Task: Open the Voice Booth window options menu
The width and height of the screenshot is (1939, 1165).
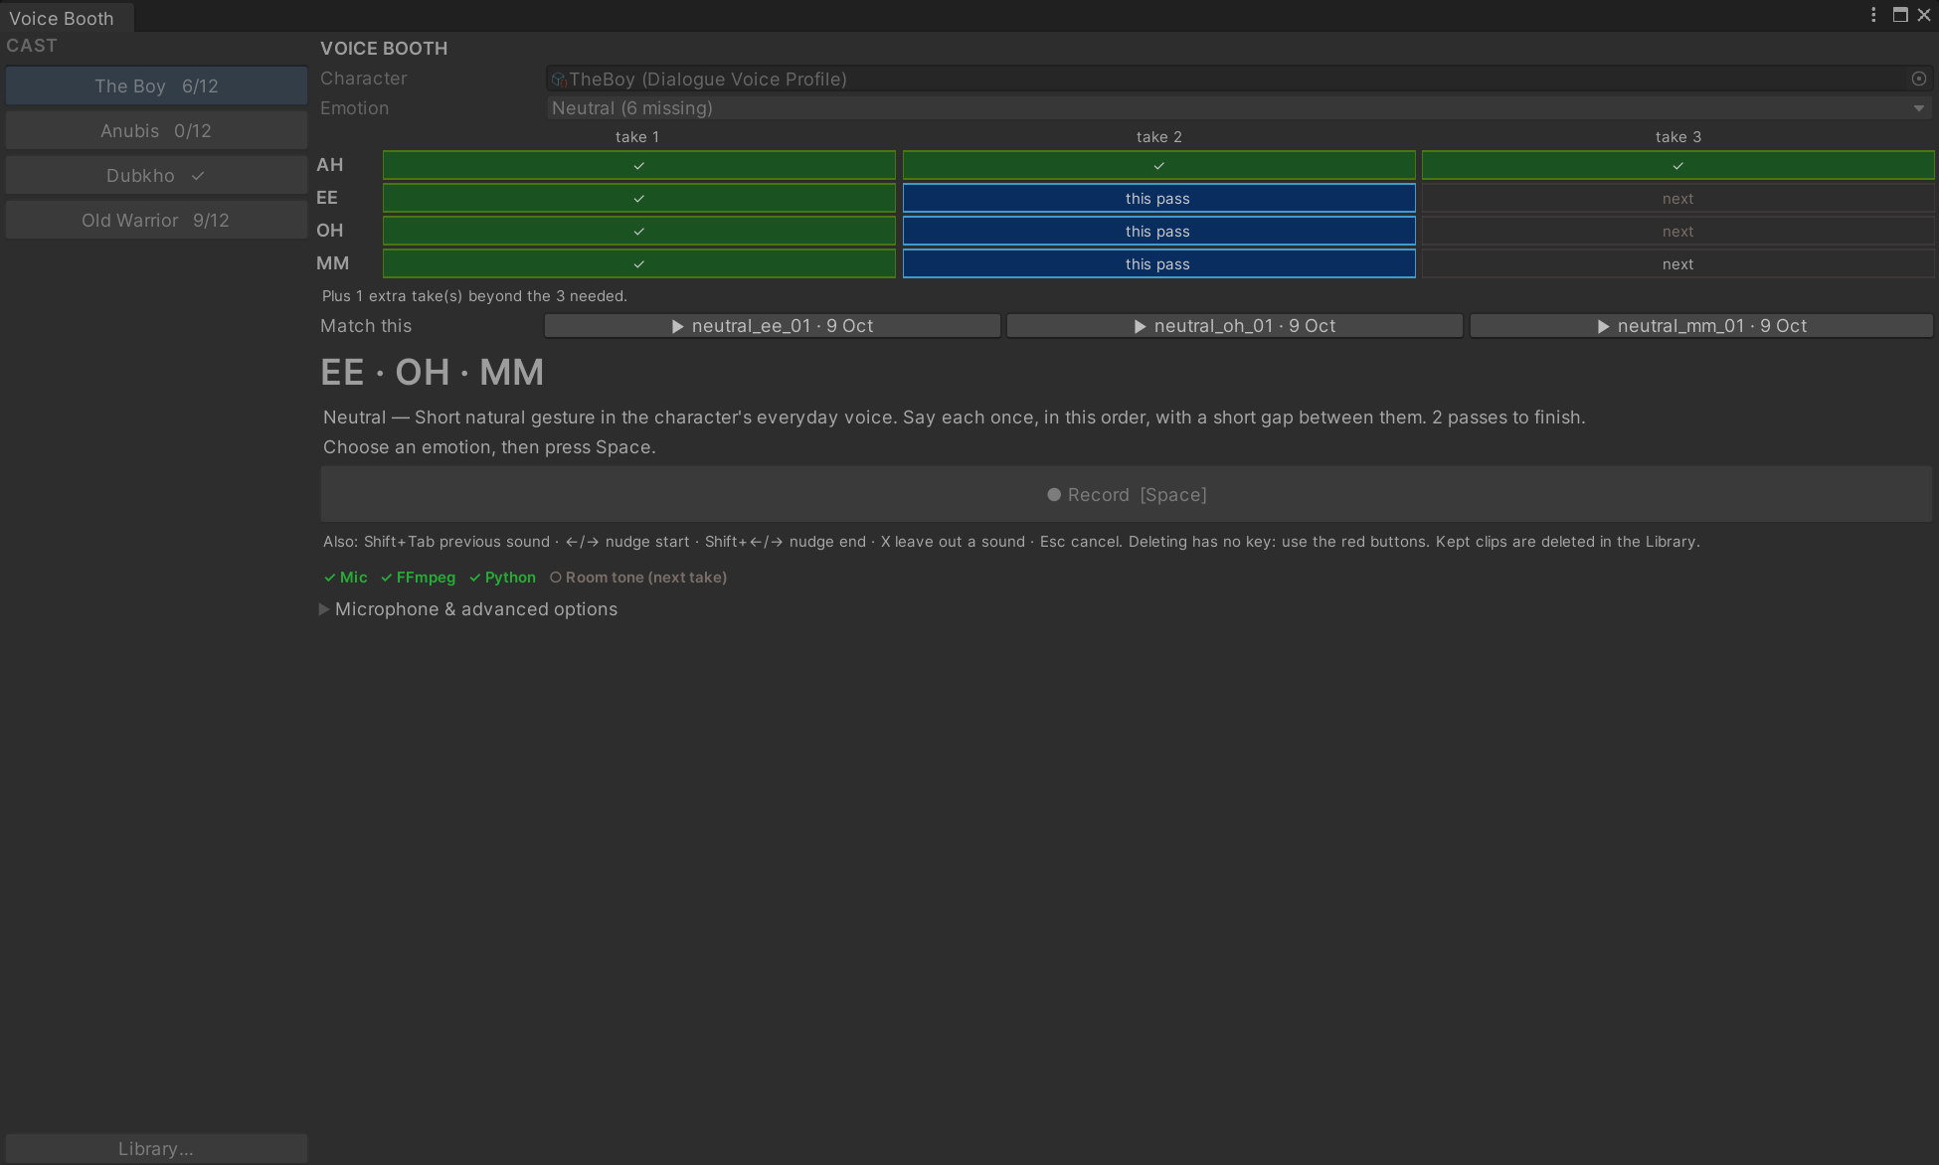Action: pyautogui.click(x=1873, y=15)
